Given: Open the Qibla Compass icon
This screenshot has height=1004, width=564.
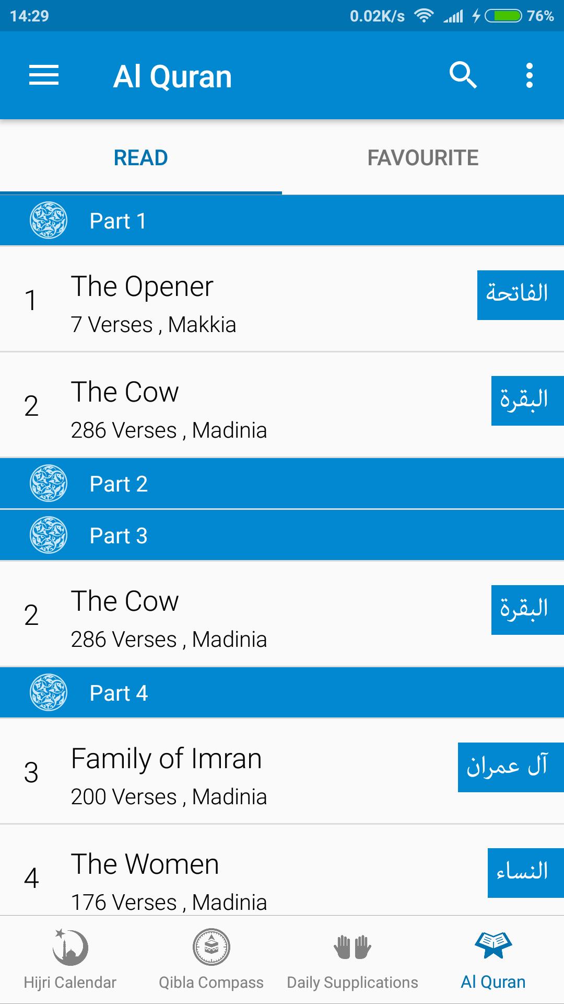Looking at the screenshot, I should [x=211, y=947].
